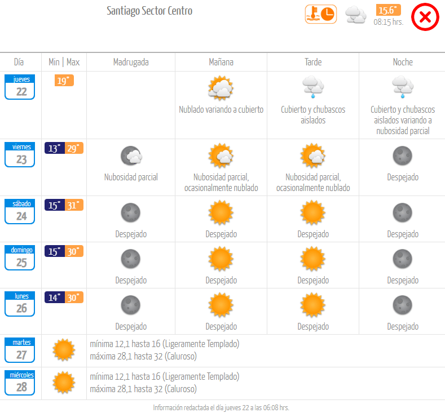Click the 15.6° current temperature badge

pos(389,10)
